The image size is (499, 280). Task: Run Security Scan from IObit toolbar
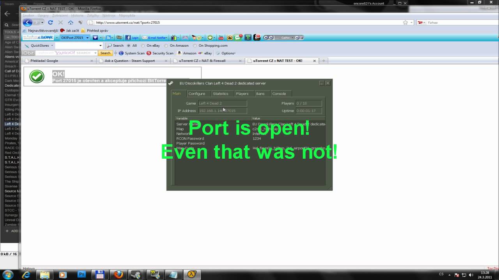coord(160,53)
